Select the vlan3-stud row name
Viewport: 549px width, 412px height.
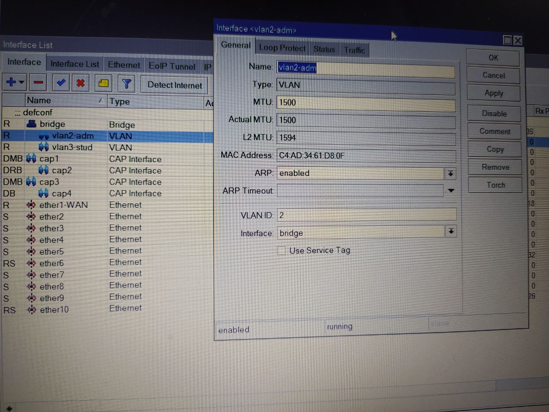pyautogui.click(x=72, y=147)
